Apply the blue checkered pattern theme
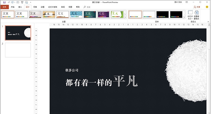Screen dimensions: 211x114 pos(76,14)
